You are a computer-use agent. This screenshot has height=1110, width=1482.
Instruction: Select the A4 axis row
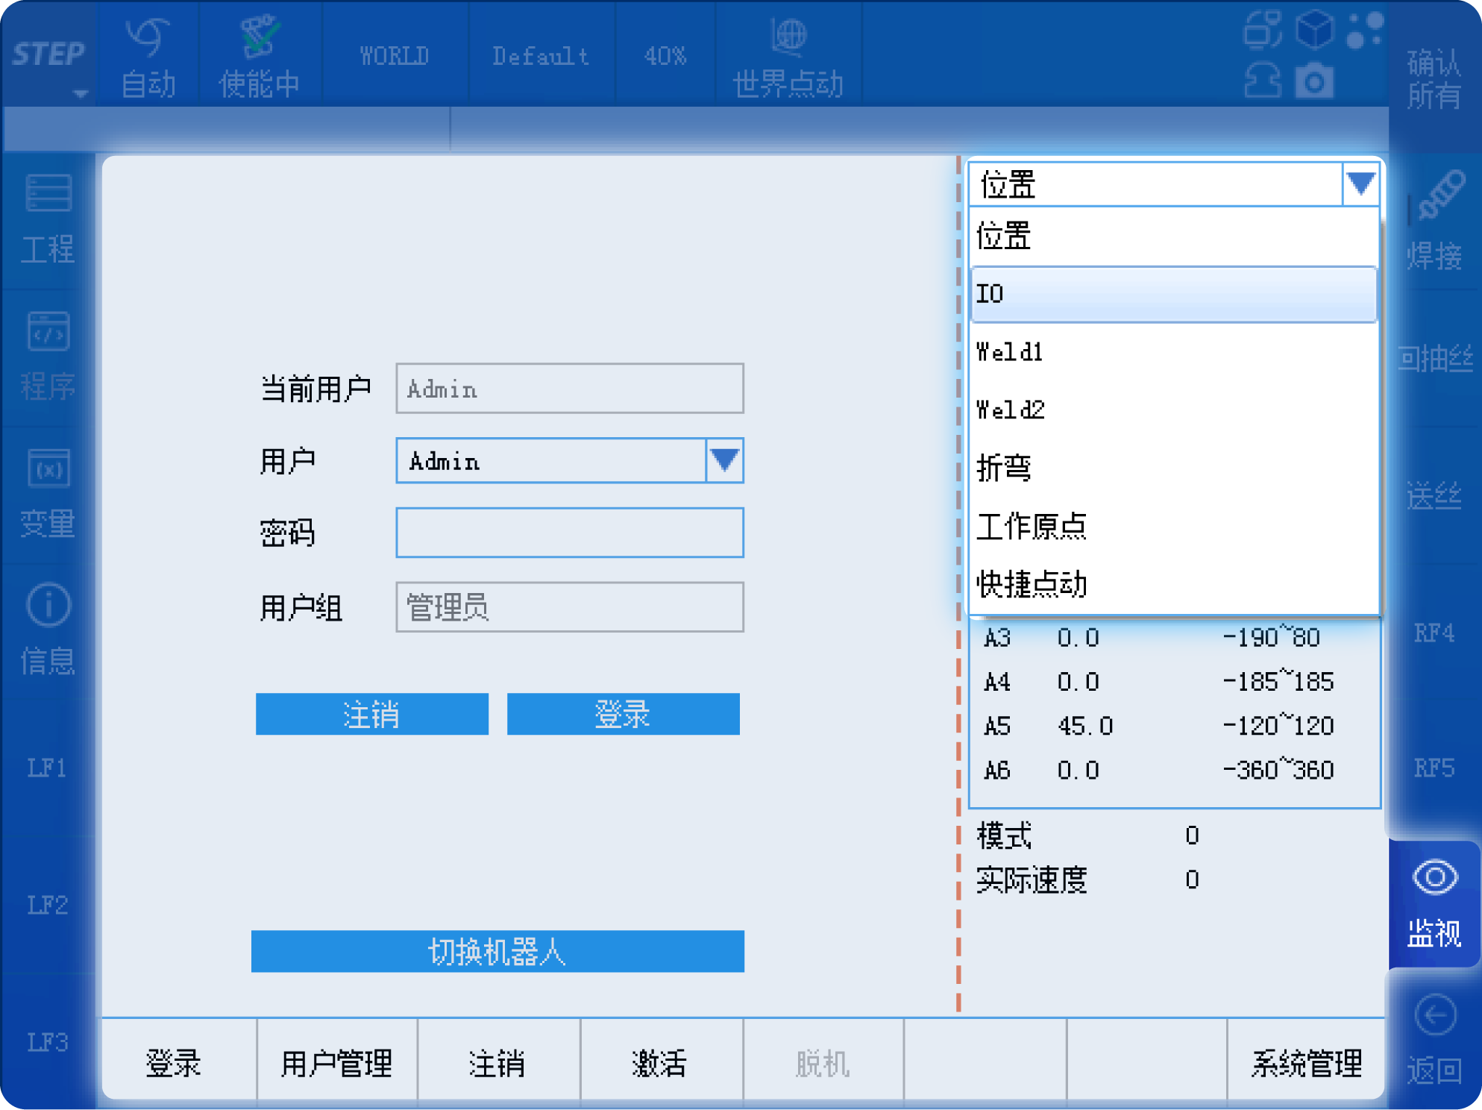tap(1174, 681)
